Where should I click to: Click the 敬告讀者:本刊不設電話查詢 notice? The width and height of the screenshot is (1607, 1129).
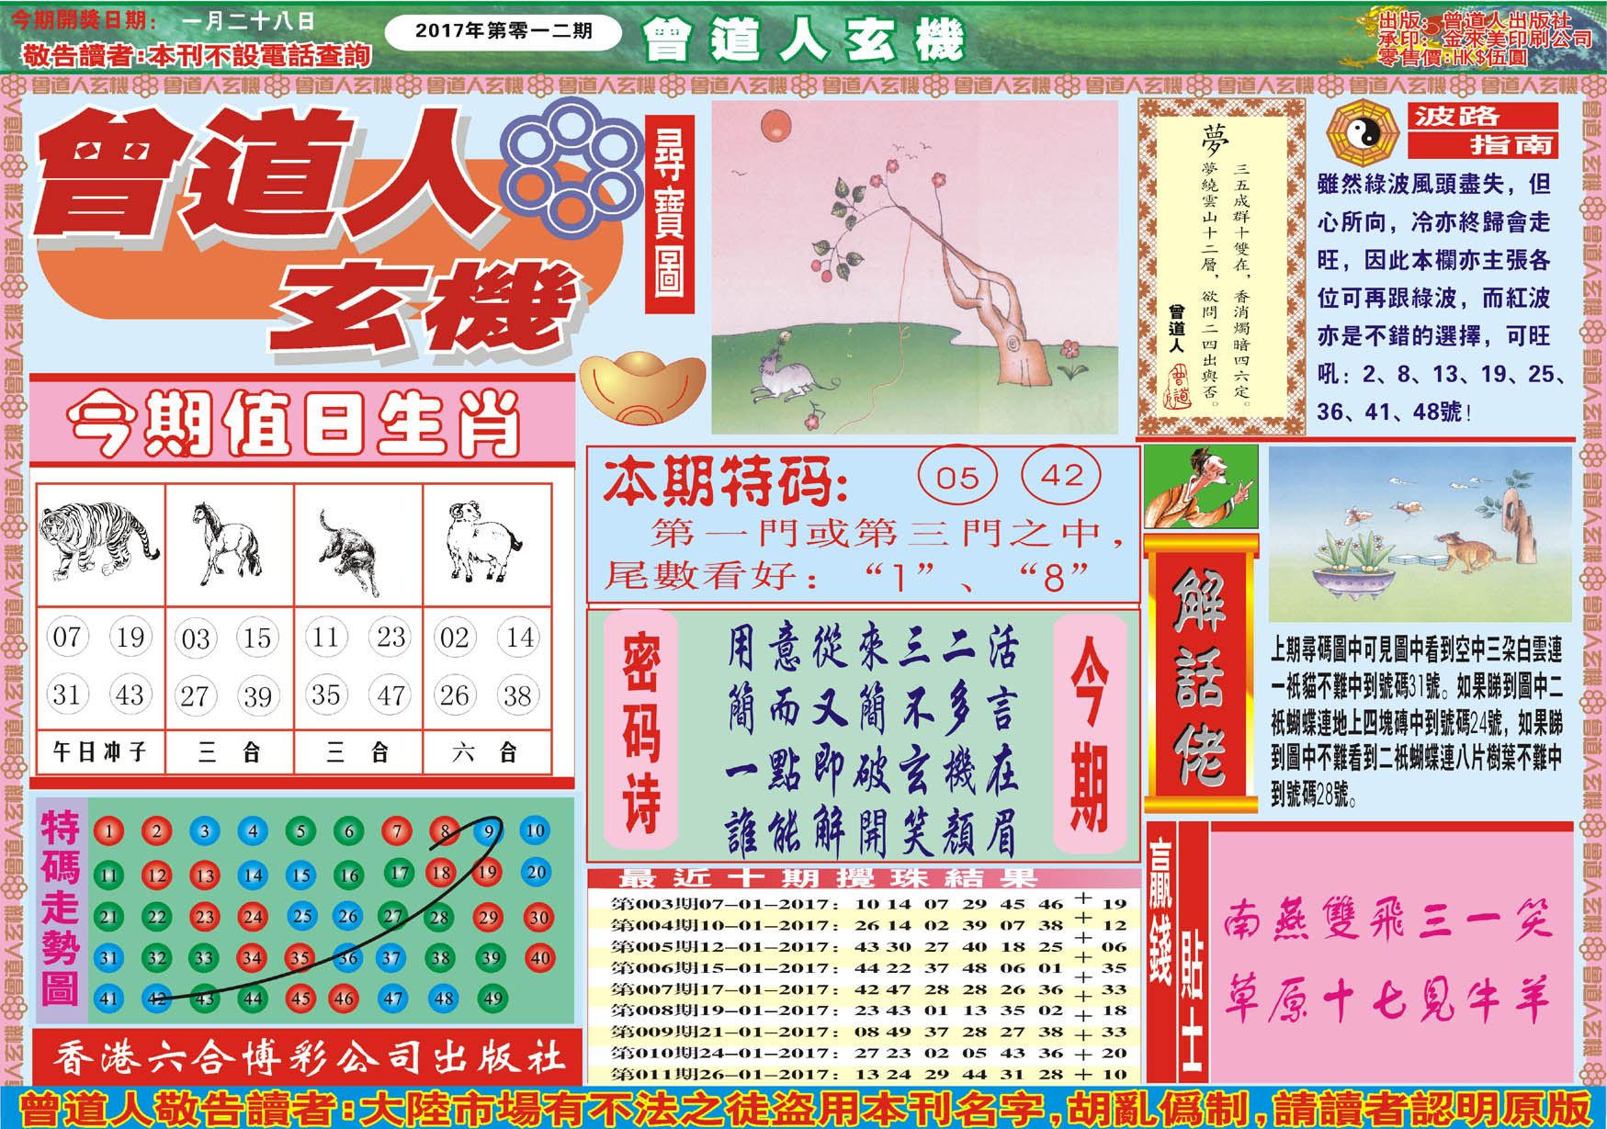pos(196,55)
